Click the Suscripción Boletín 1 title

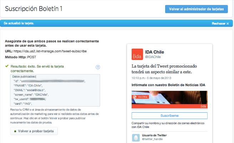click(x=34, y=9)
